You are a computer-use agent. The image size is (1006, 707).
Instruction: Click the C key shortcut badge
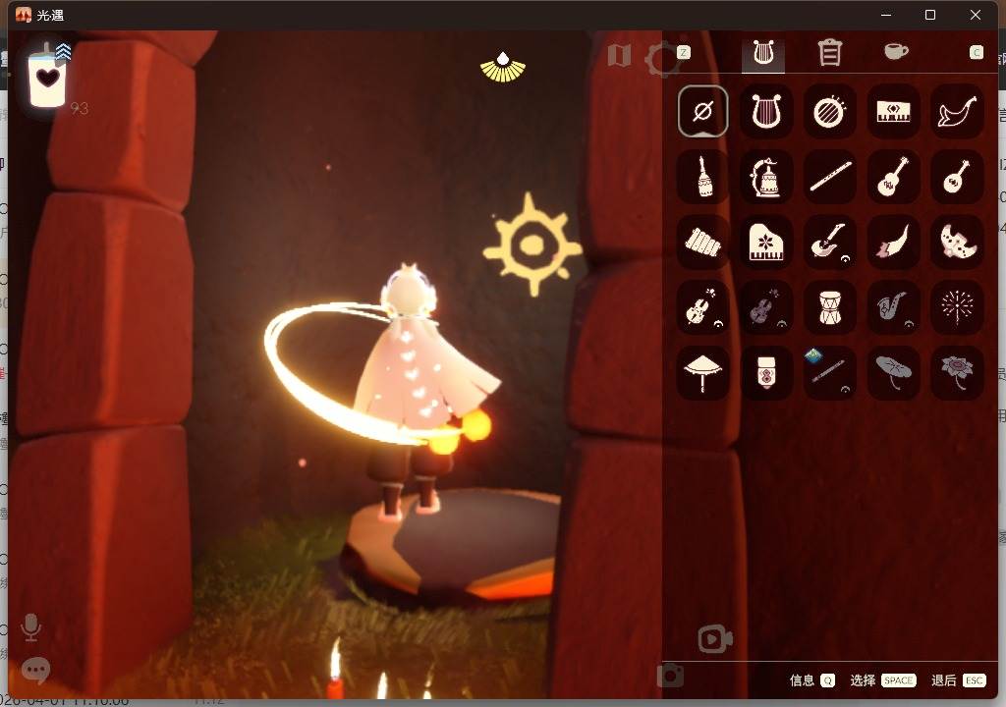coord(976,53)
